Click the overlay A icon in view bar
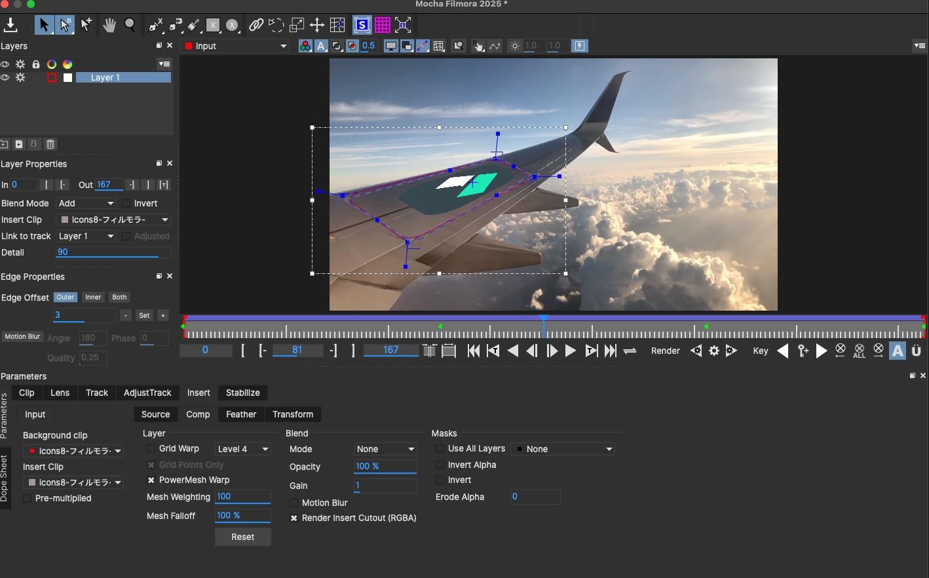The image size is (929, 578). (321, 46)
